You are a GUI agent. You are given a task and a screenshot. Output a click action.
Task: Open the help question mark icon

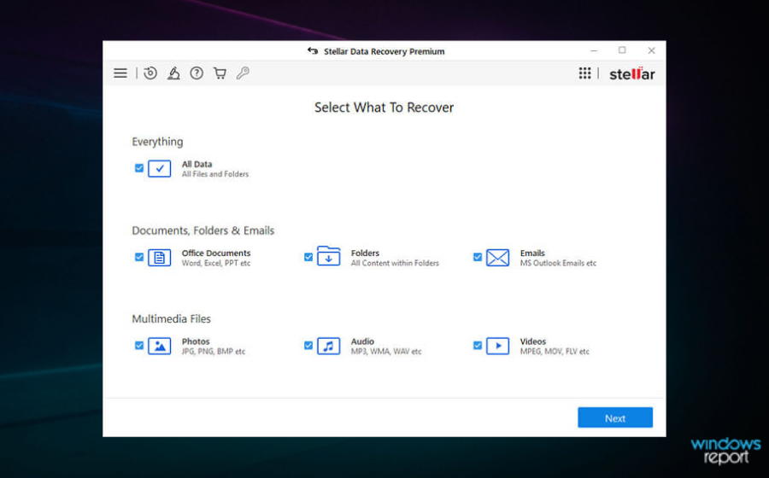197,73
